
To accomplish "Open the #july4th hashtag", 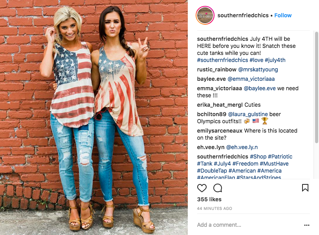I will [275, 60].
